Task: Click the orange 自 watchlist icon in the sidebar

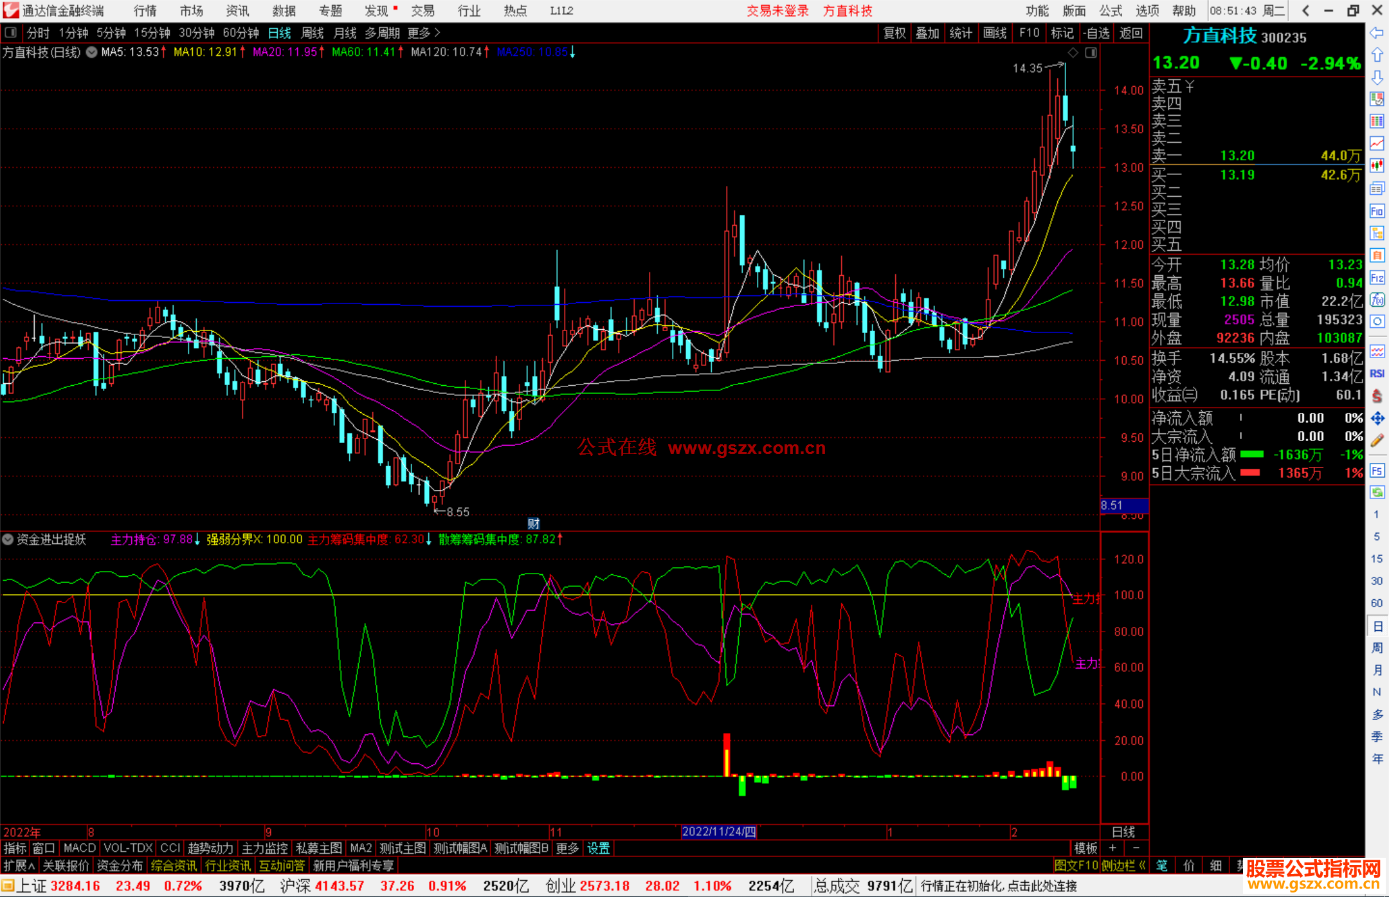Action: 1377,255
